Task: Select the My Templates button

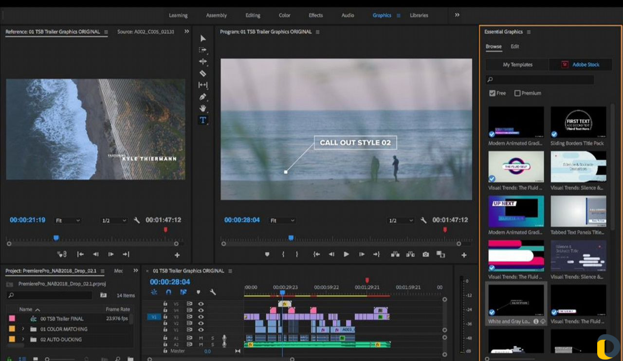Action: click(x=517, y=65)
